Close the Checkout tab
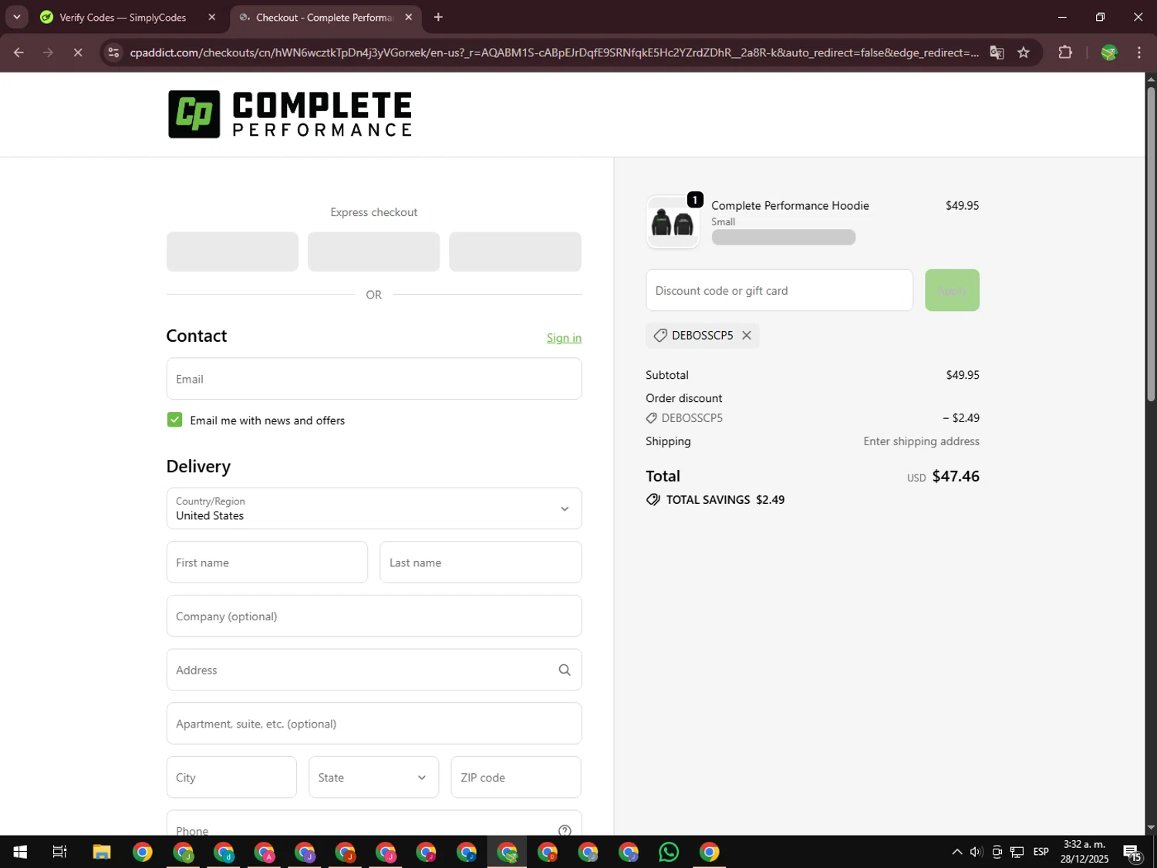1157x868 pixels. tap(409, 17)
